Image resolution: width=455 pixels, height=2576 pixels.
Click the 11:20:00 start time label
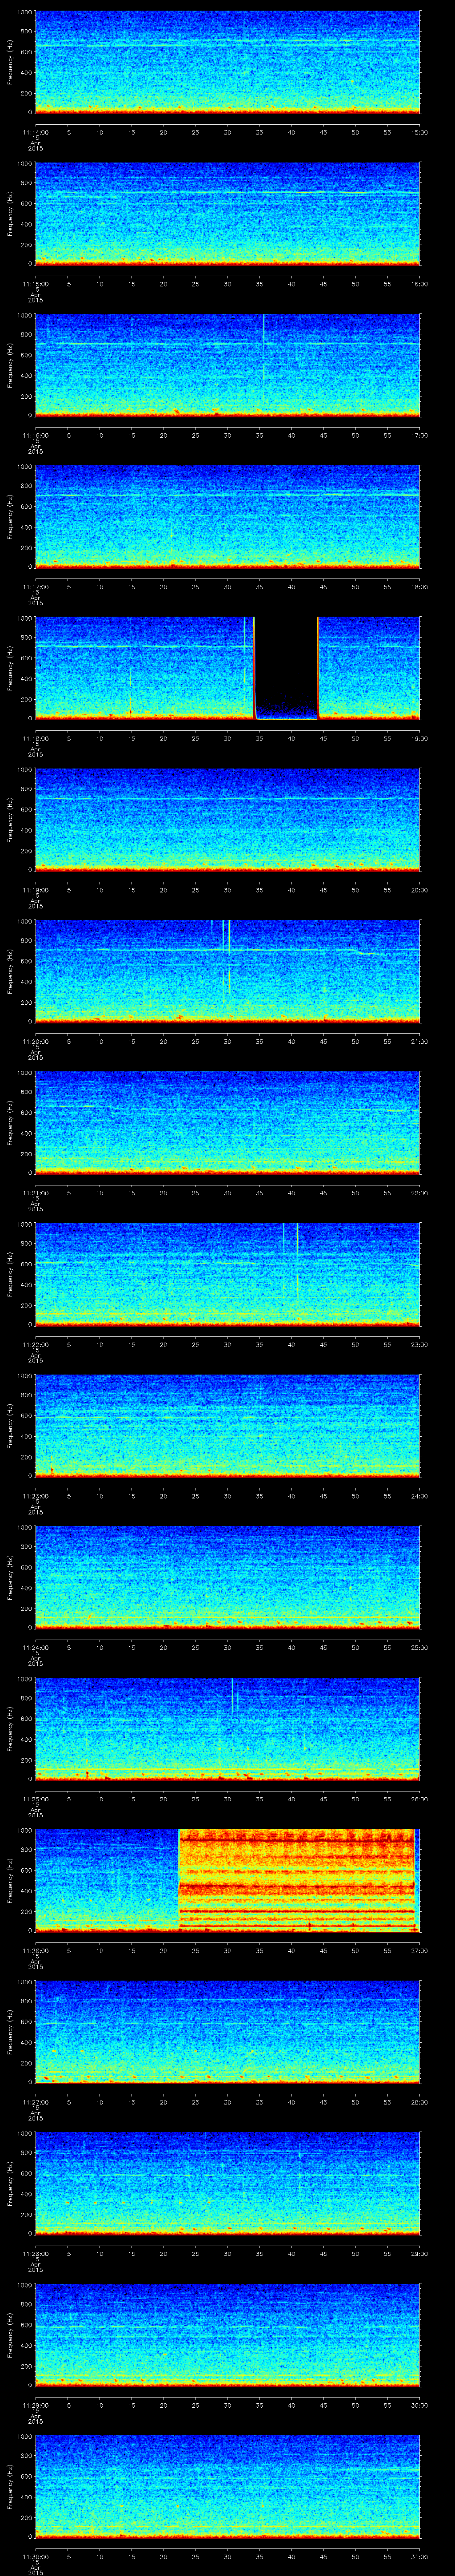pos(35,1041)
